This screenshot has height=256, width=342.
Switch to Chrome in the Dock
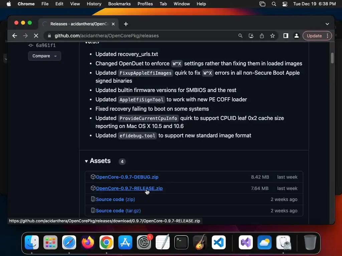(107, 242)
